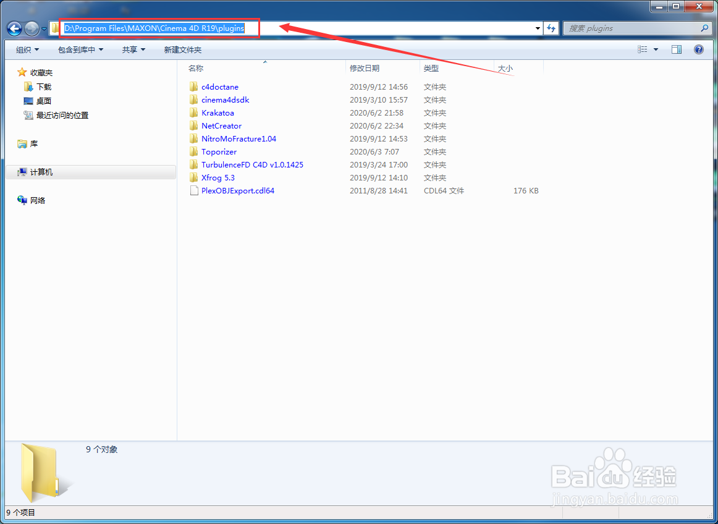Open the 包含到库中 menu
This screenshot has width=718, height=524.
[x=80, y=49]
